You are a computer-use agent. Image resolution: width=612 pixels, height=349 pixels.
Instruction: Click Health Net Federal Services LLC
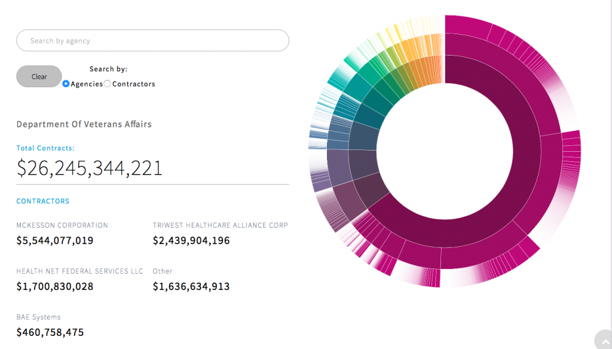coord(79,271)
